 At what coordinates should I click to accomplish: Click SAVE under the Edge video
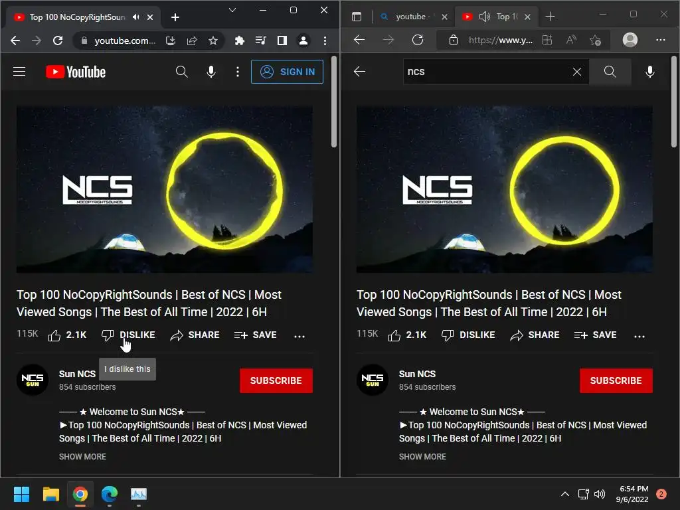pyautogui.click(x=596, y=335)
